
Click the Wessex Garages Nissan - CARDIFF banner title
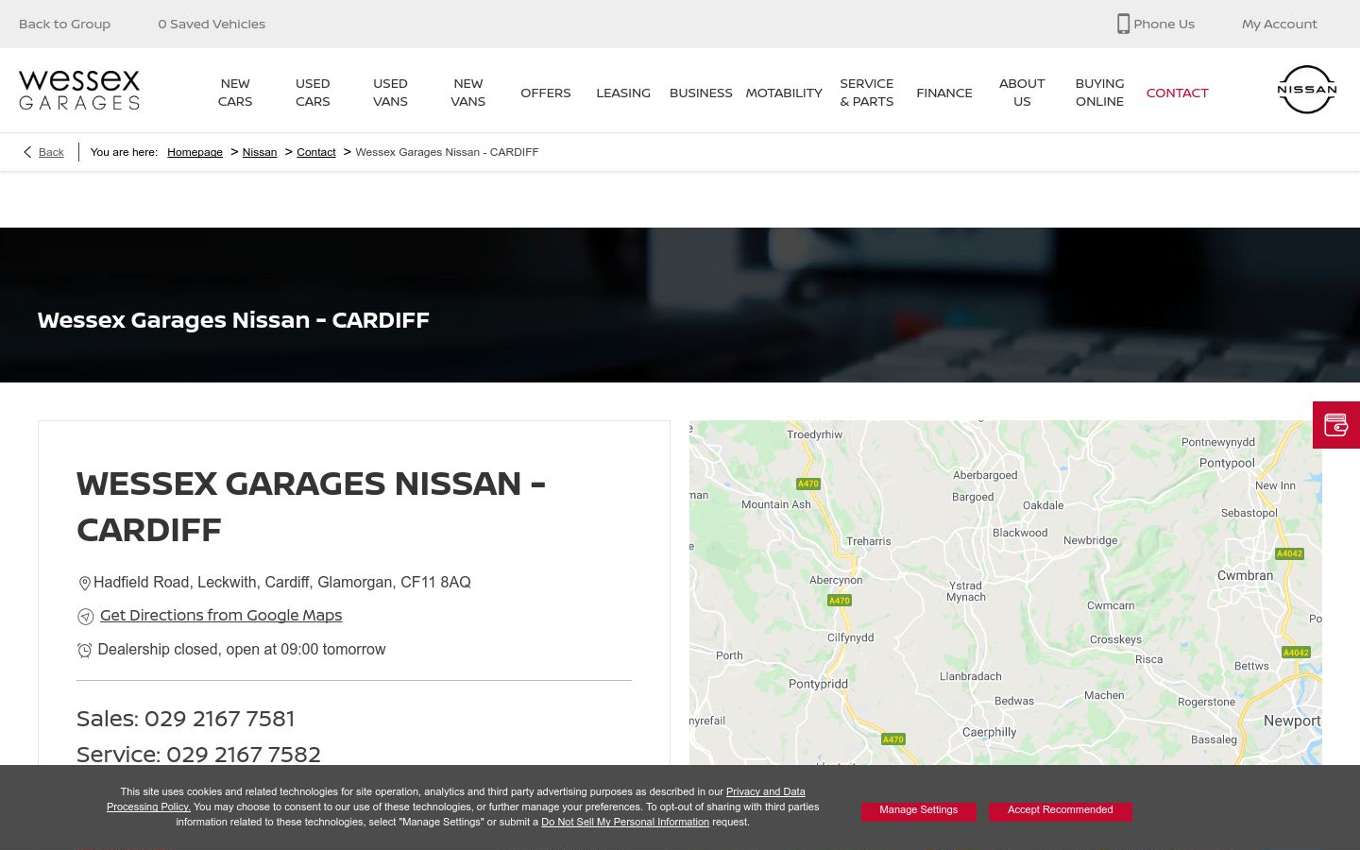coord(233,319)
